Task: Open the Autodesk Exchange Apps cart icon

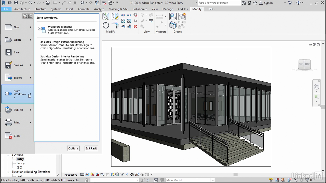Action: point(290,3)
